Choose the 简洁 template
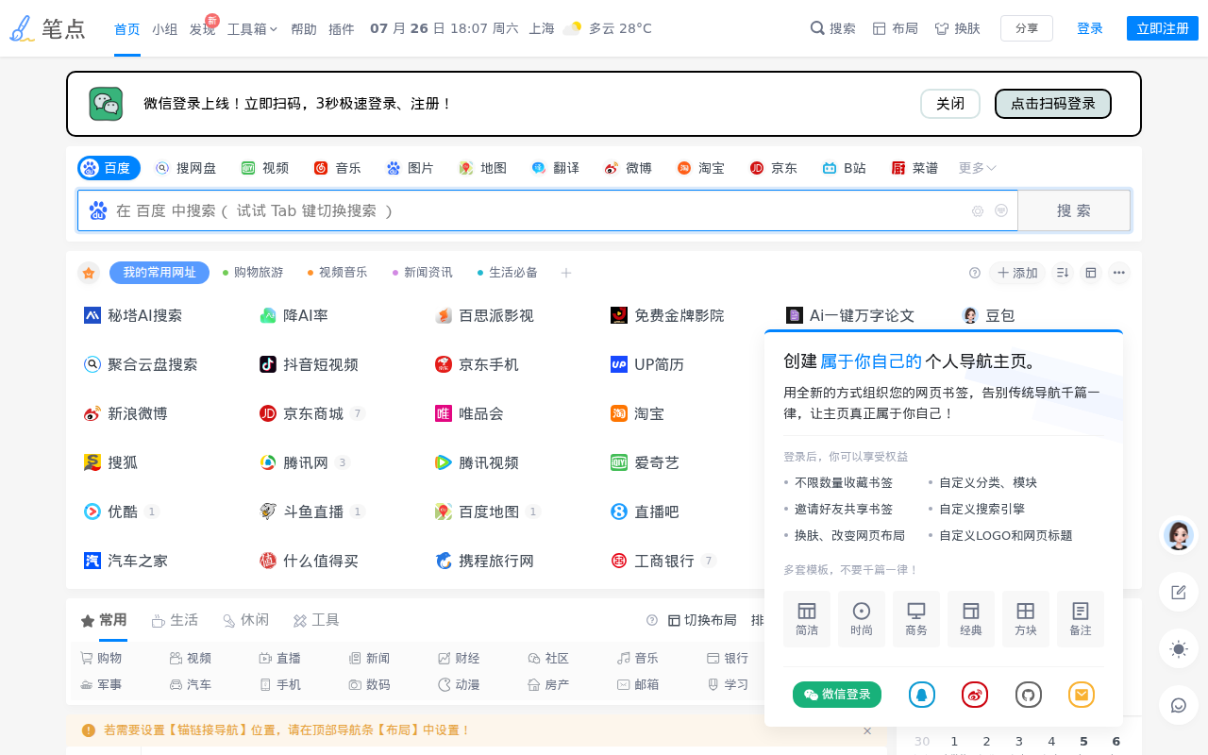This screenshot has width=1208, height=755. tap(807, 619)
